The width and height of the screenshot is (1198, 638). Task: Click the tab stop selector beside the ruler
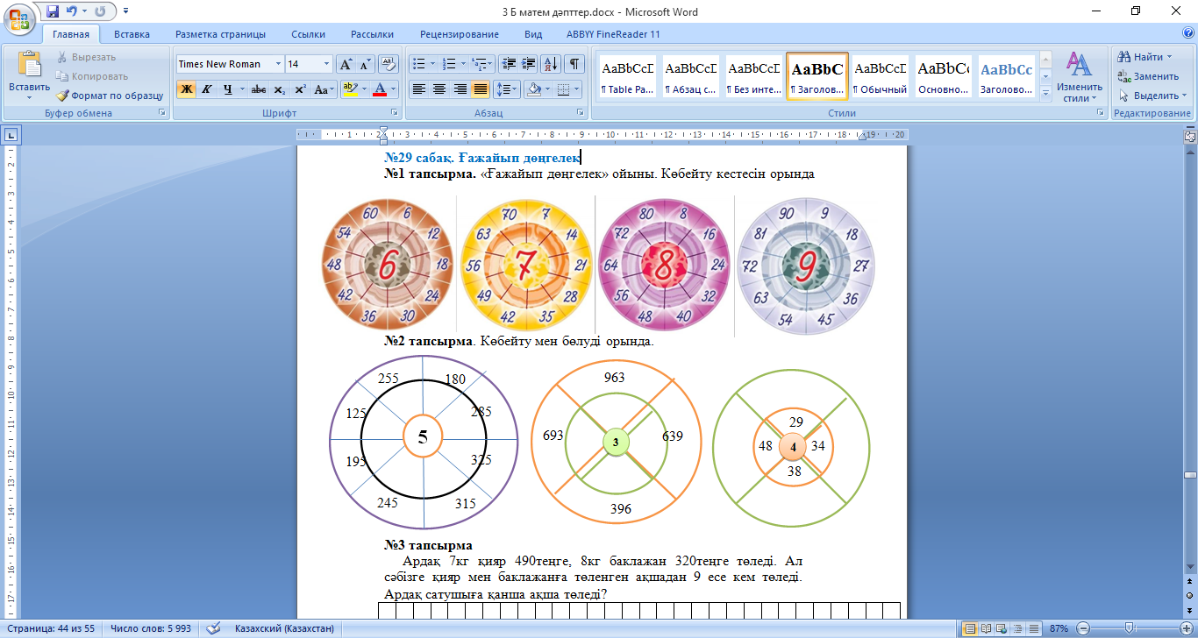(11, 135)
